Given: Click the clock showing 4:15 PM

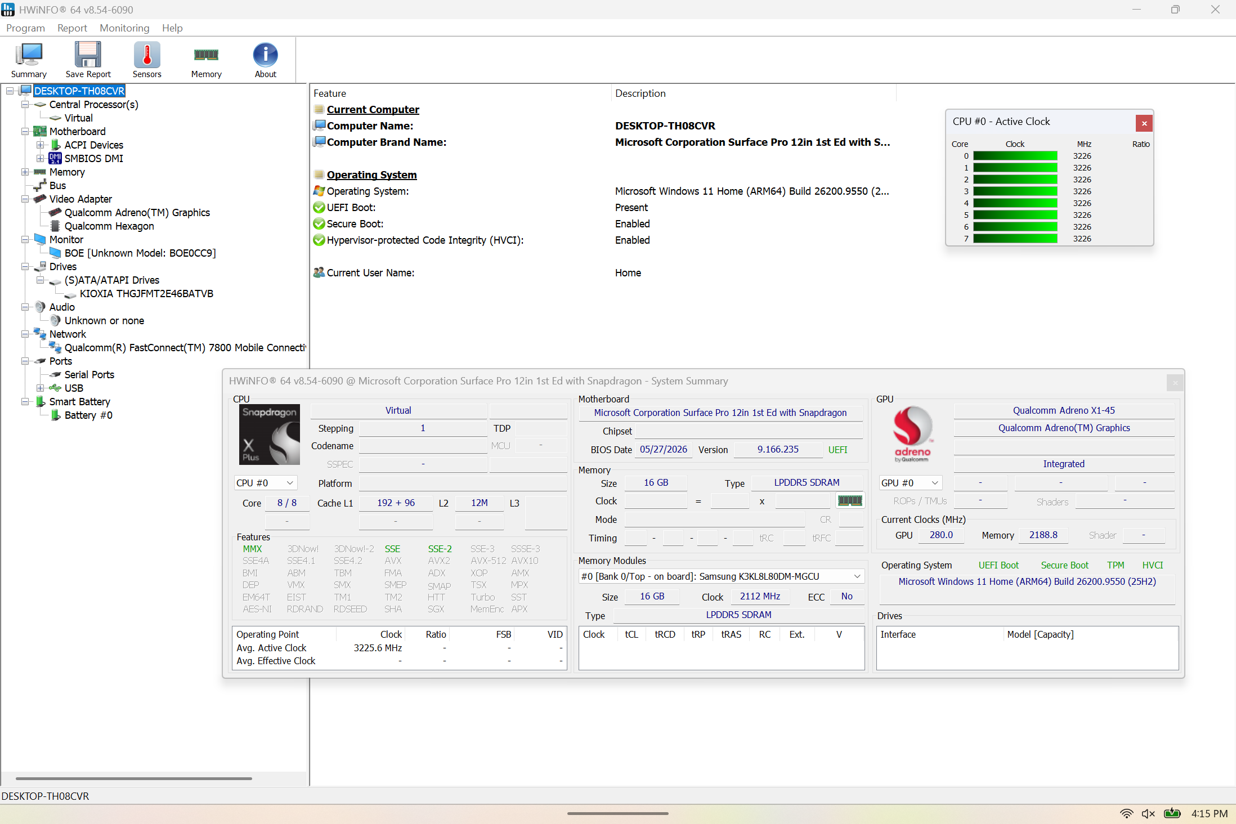Looking at the screenshot, I should pos(1209,813).
